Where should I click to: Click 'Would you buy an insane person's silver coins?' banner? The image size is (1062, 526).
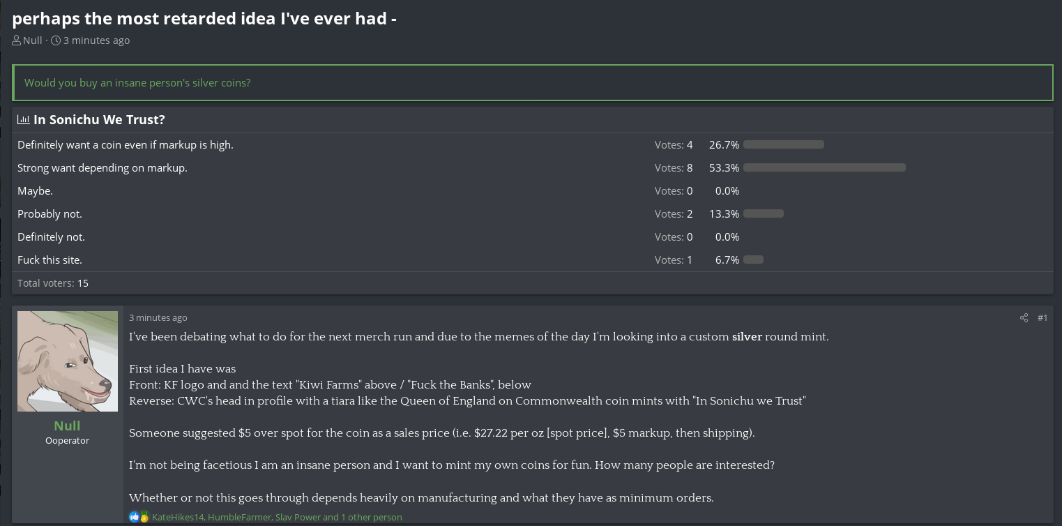click(532, 82)
